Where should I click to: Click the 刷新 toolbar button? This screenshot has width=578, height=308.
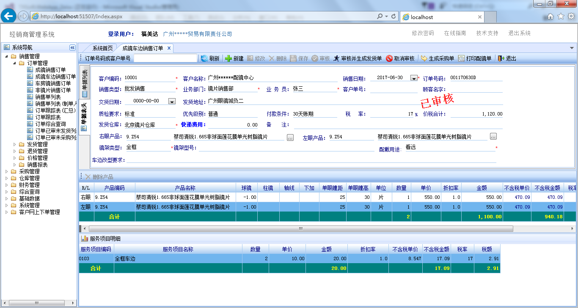coord(210,58)
